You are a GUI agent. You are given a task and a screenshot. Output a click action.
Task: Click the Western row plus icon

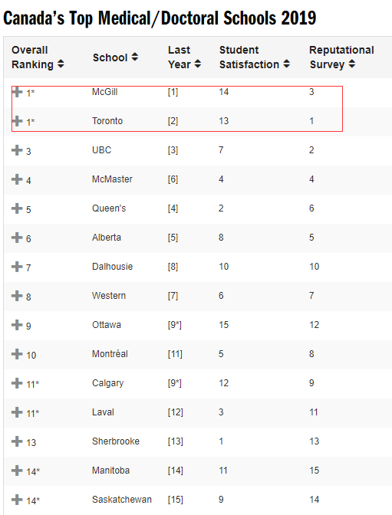coord(17,296)
